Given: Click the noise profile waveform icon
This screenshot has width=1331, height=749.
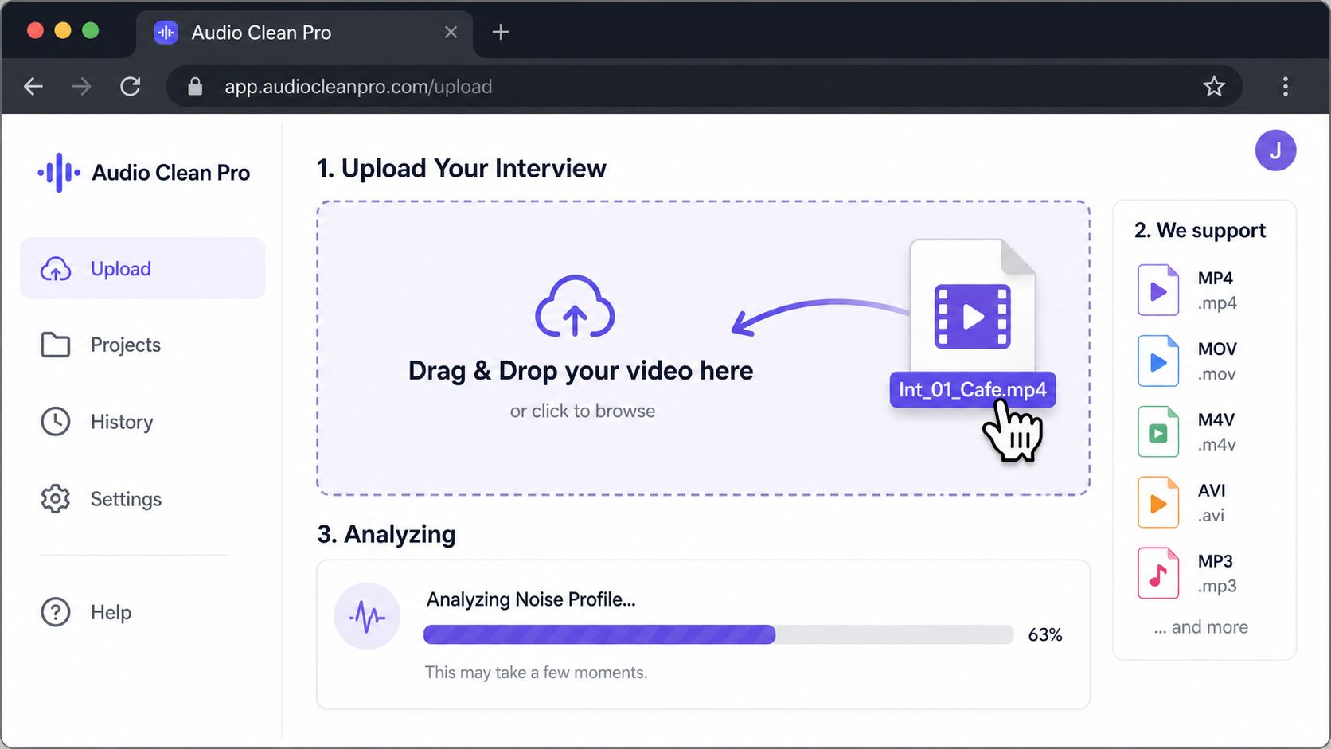Looking at the screenshot, I should pos(367,616).
